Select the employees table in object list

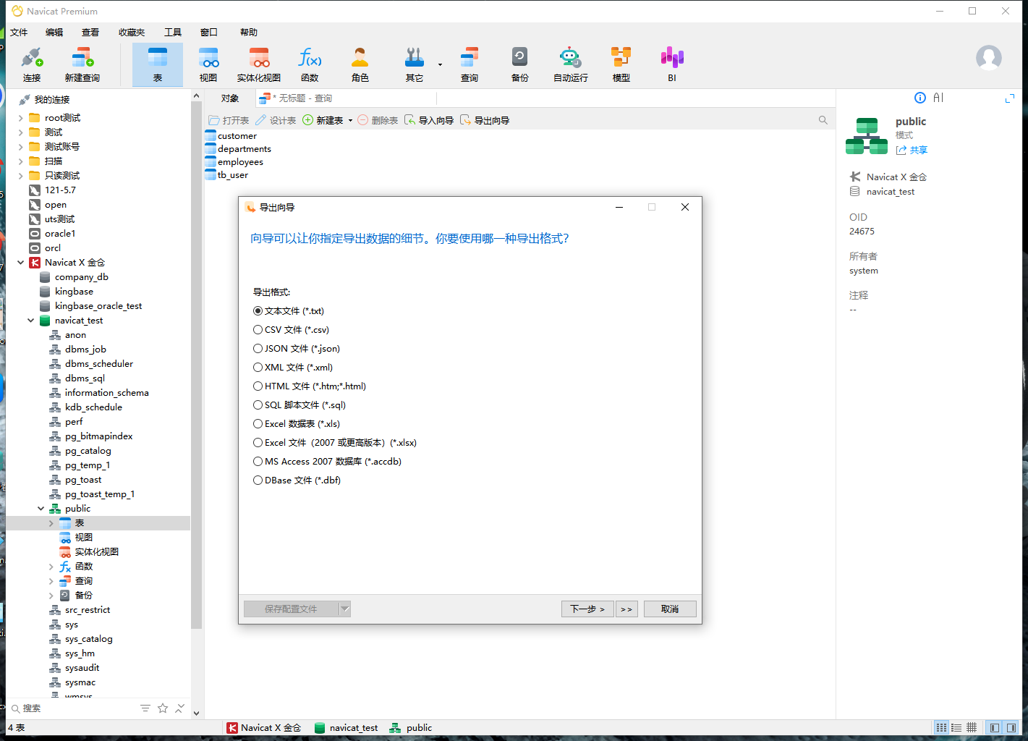click(234, 162)
